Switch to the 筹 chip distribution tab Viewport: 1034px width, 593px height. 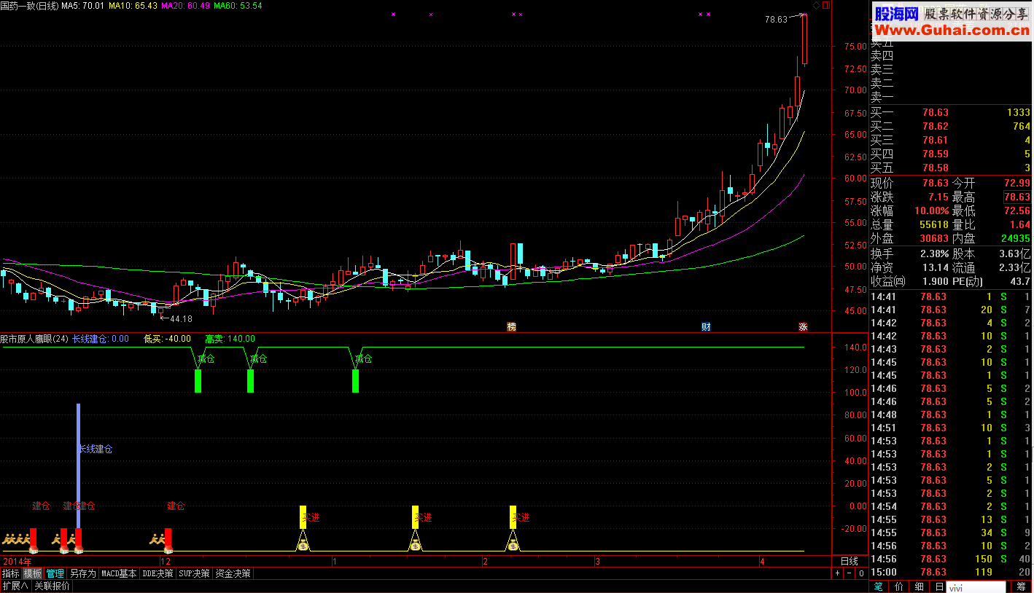(x=1021, y=586)
